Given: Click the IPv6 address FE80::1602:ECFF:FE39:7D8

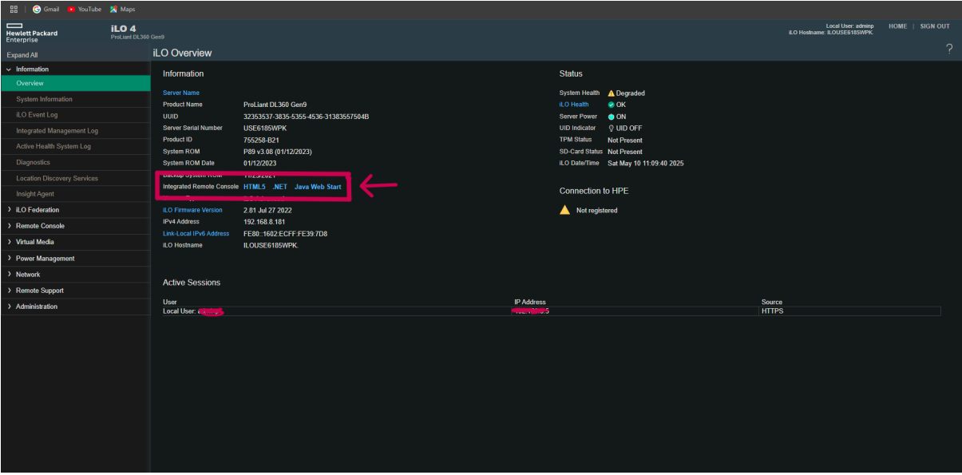Looking at the screenshot, I should [285, 234].
